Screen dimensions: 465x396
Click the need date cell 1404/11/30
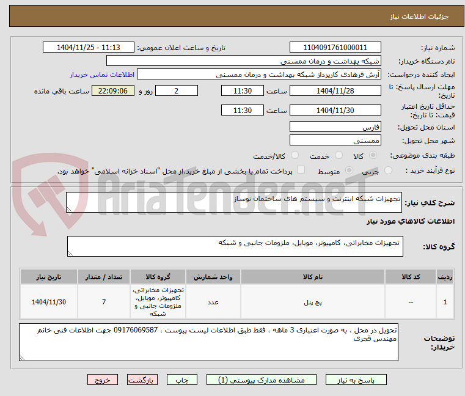click(x=49, y=302)
